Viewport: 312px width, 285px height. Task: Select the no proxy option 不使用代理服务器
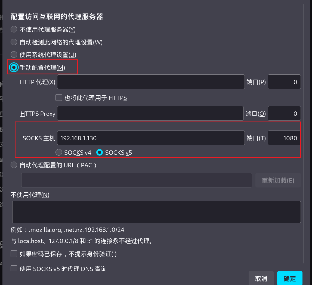click(14, 29)
